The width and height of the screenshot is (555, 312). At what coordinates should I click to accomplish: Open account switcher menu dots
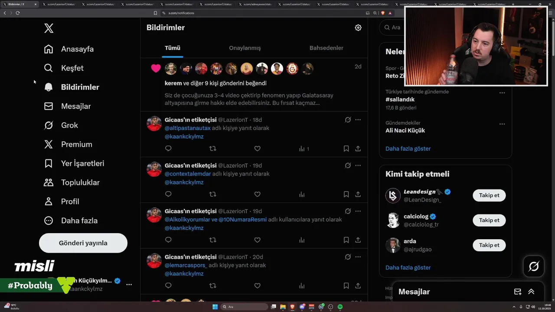129,285
